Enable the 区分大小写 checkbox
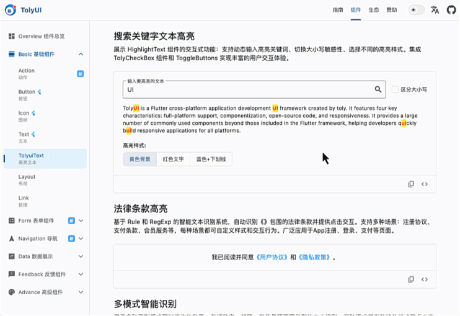Screen dimensions: 460x316 click(395, 89)
